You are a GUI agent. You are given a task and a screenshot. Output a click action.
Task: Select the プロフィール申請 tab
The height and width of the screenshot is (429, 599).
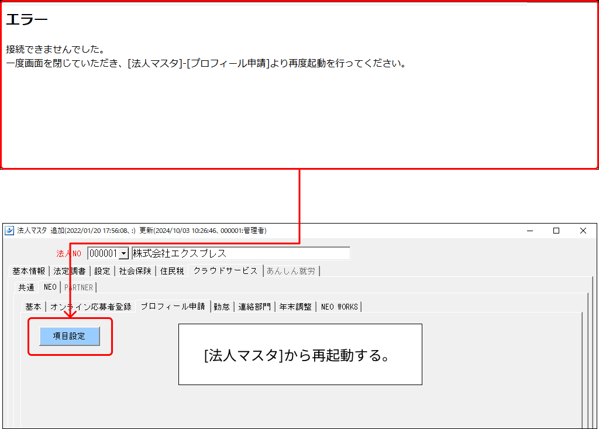coord(173,306)
